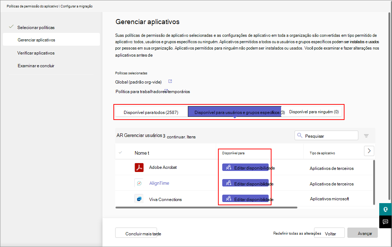Open temporary workers policy external link icon
392x247 pixels.
click(166, 91)
